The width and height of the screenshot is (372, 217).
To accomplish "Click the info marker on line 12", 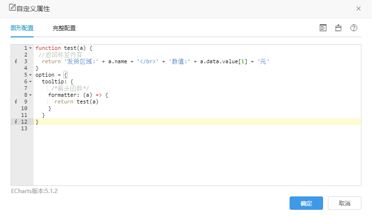I will [16, 122].
